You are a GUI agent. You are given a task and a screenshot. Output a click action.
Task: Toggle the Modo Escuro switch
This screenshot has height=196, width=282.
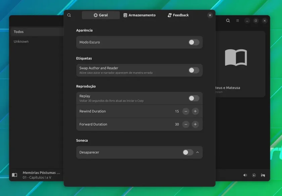click(x=194, y=42)
